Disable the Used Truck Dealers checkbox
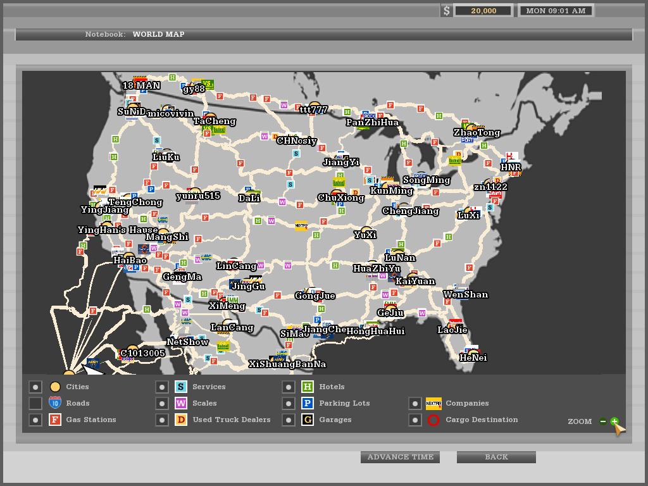This screenshot has width=648, height=486. pyautogui.click(x=162, y=420)
